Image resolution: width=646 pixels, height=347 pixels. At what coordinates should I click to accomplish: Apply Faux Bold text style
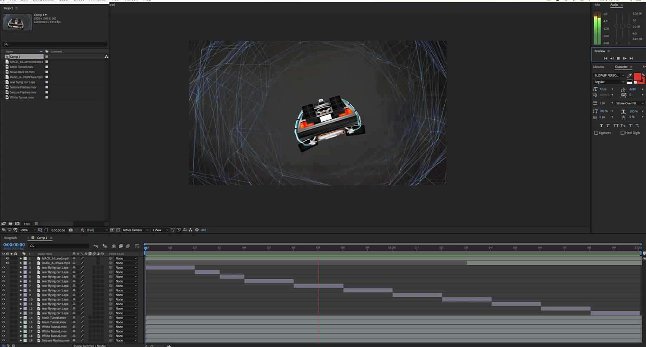coord(601,125)
